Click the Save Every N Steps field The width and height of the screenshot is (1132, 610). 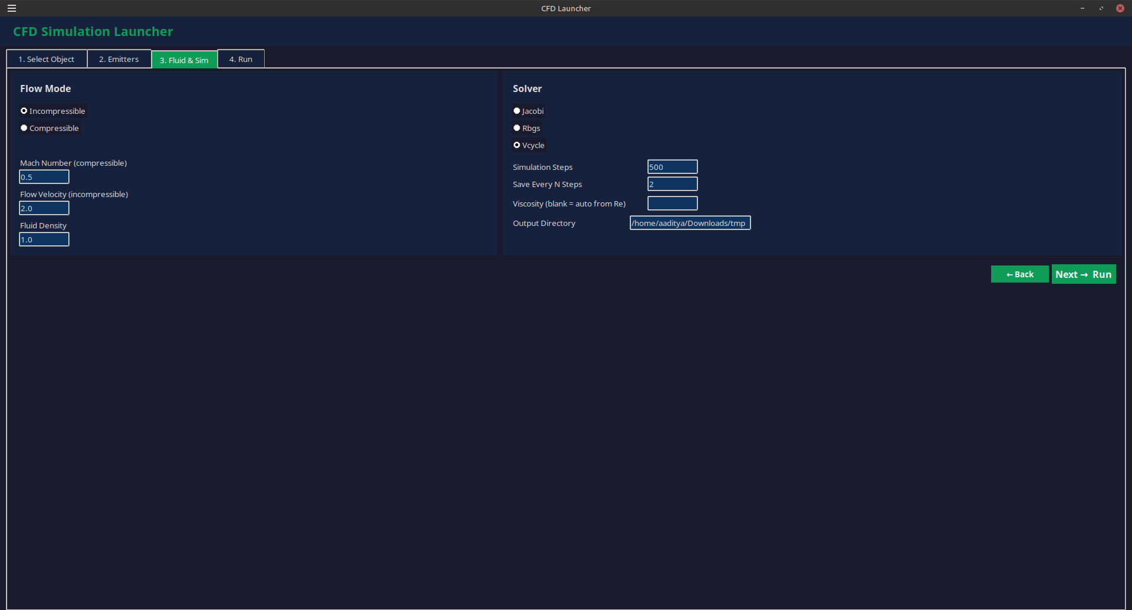point(673,184)
